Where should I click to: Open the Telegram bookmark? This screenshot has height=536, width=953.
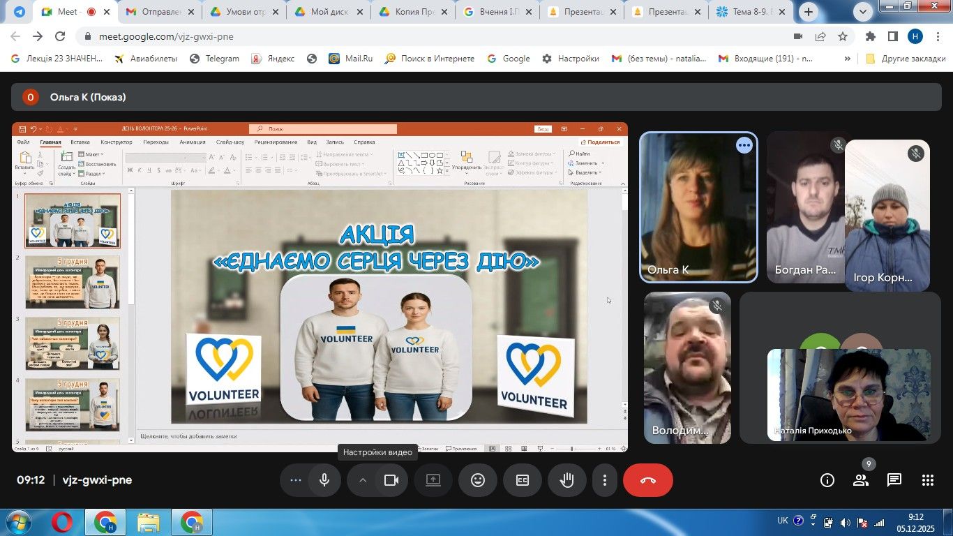(214, 59)
